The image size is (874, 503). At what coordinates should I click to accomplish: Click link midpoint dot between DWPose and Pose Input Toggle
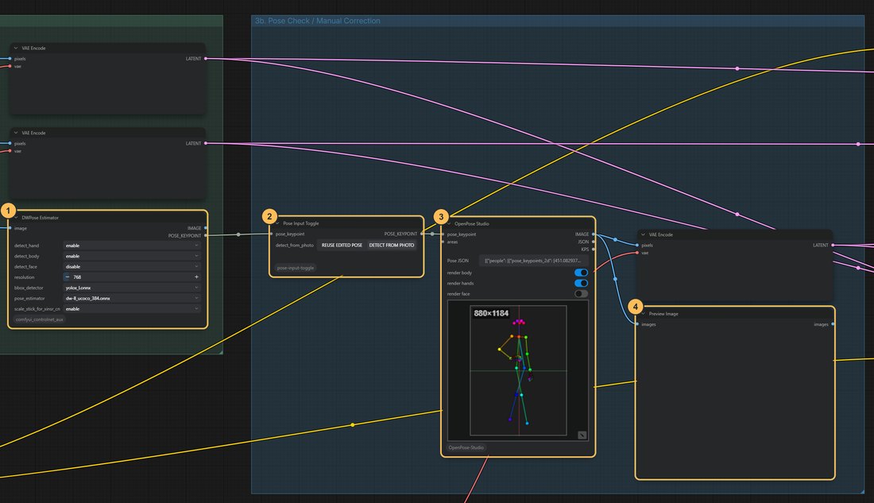tap(238, 234)
